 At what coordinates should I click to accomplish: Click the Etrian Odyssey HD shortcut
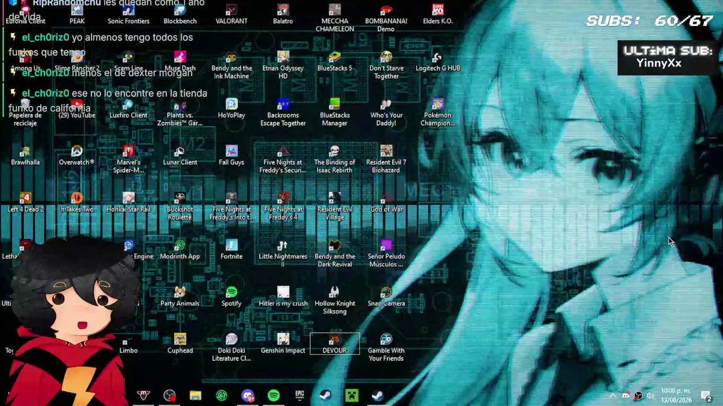click(x=283, y=65)
